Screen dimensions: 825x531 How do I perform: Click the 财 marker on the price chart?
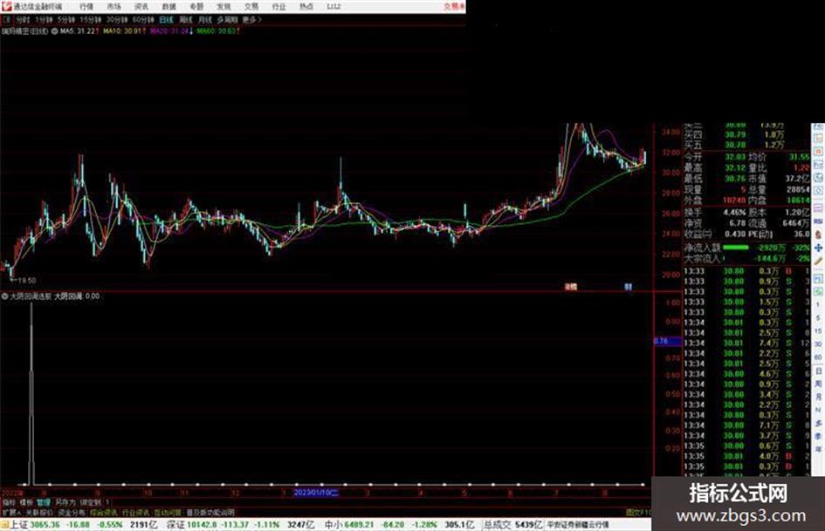[x=629, y=287]
